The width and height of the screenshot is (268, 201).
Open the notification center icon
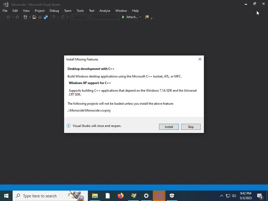tap(260, 196)
